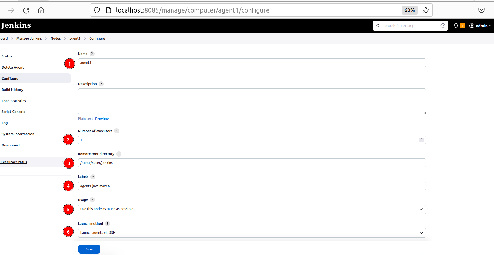Image resolution: width=494 pixels, height=255 pixels.
Task: Click the Plain text label
Action: pyautogui.click(x=85, y=119)
